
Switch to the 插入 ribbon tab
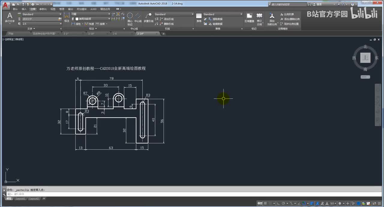[24, 9]
